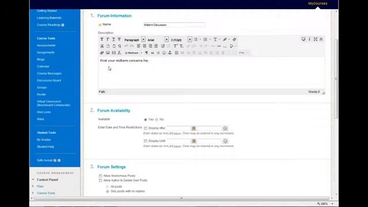Click the highlight color pen icon
Screen dimensions: 368x207
(225, 40)
